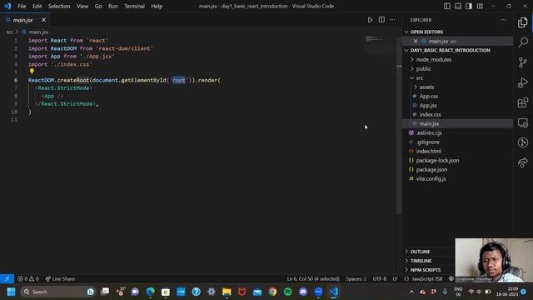
Task: Toggle Panel layout button
Action: (x=458, y=6)
